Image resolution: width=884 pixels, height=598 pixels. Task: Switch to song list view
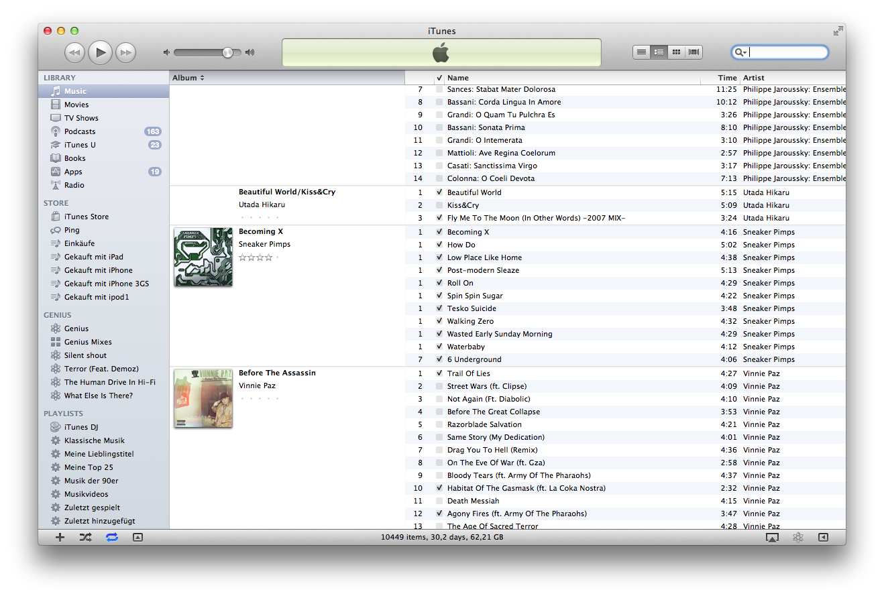coord(642,52)
